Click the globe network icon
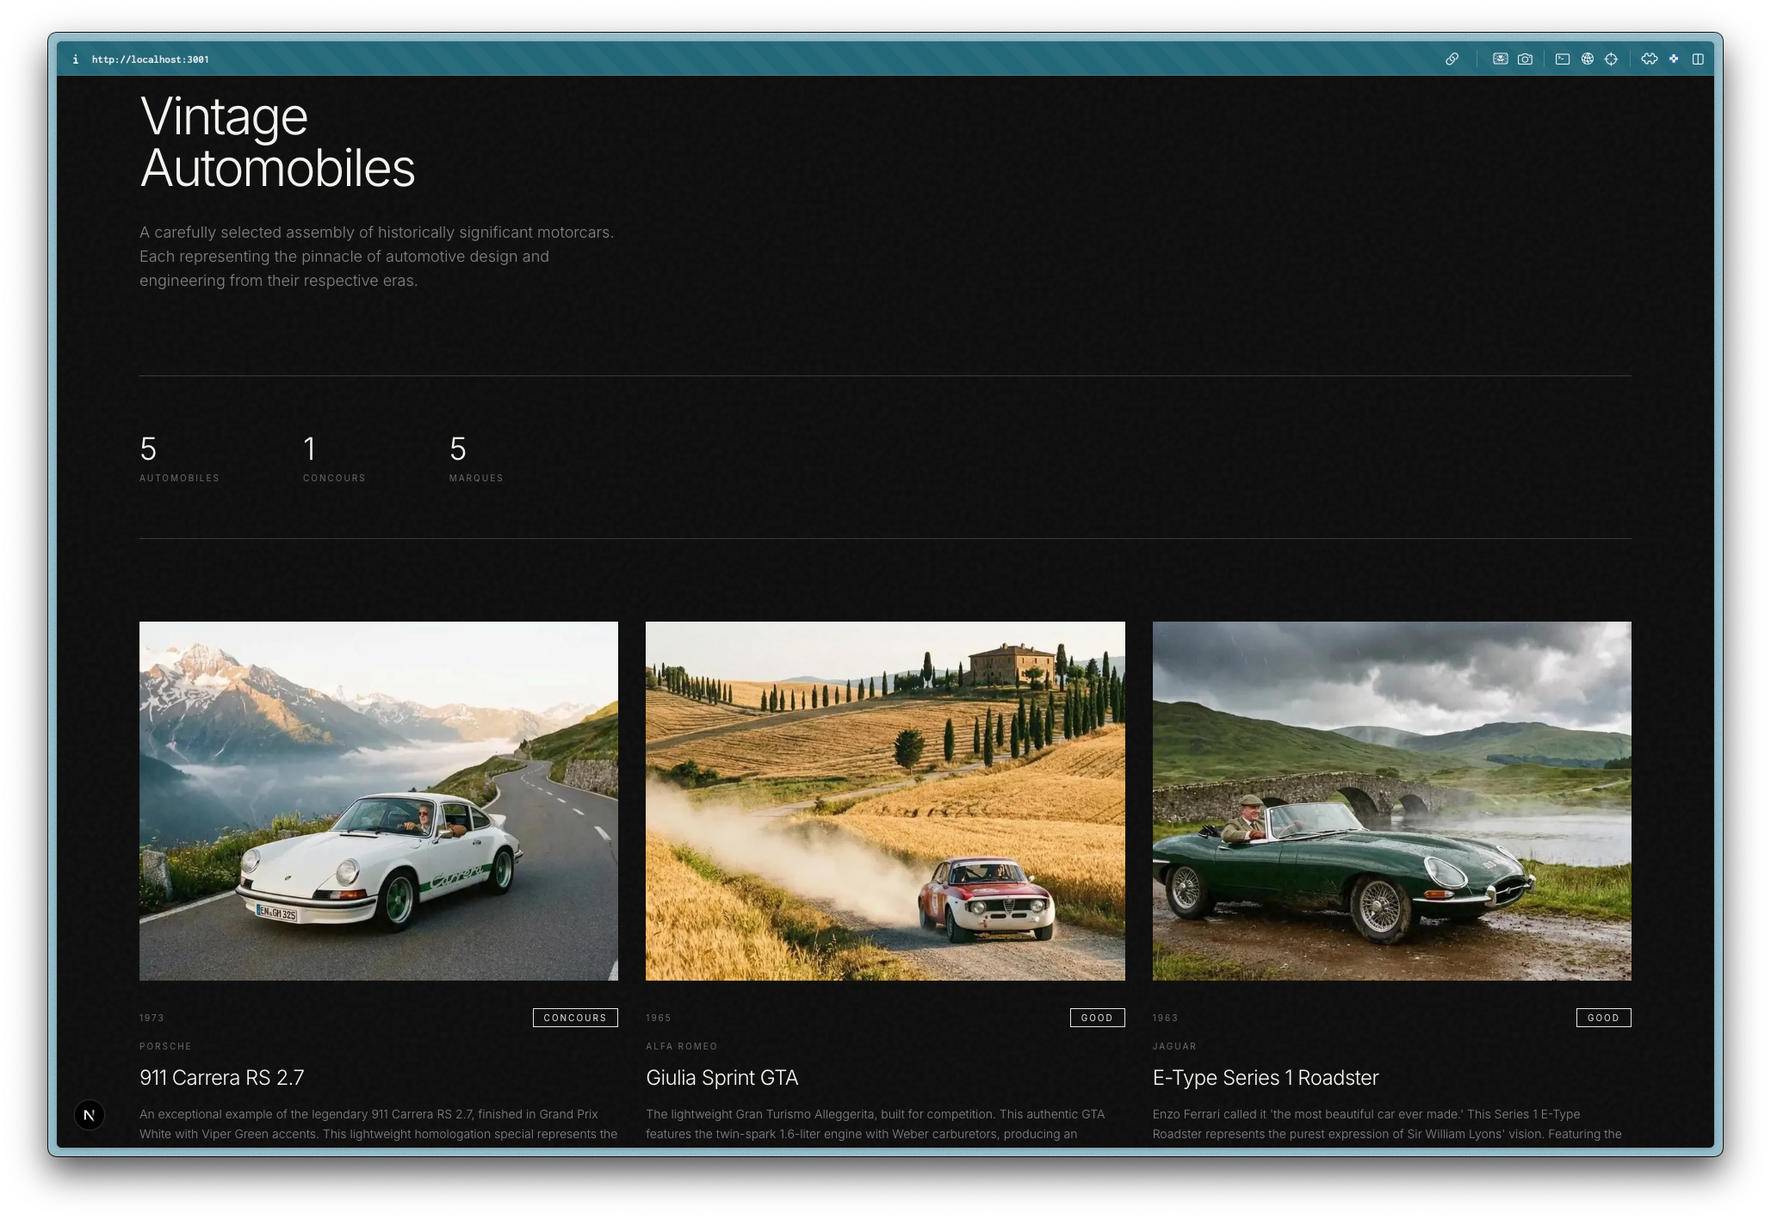 pos(1587,59)
